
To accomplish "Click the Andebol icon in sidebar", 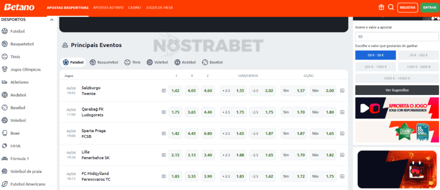I will (5, 95).
